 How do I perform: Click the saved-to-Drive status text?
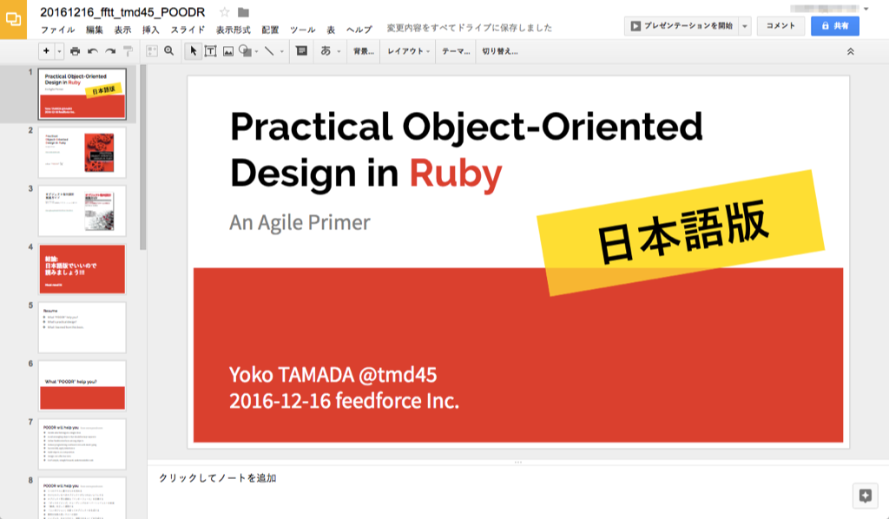coord(470,28)
